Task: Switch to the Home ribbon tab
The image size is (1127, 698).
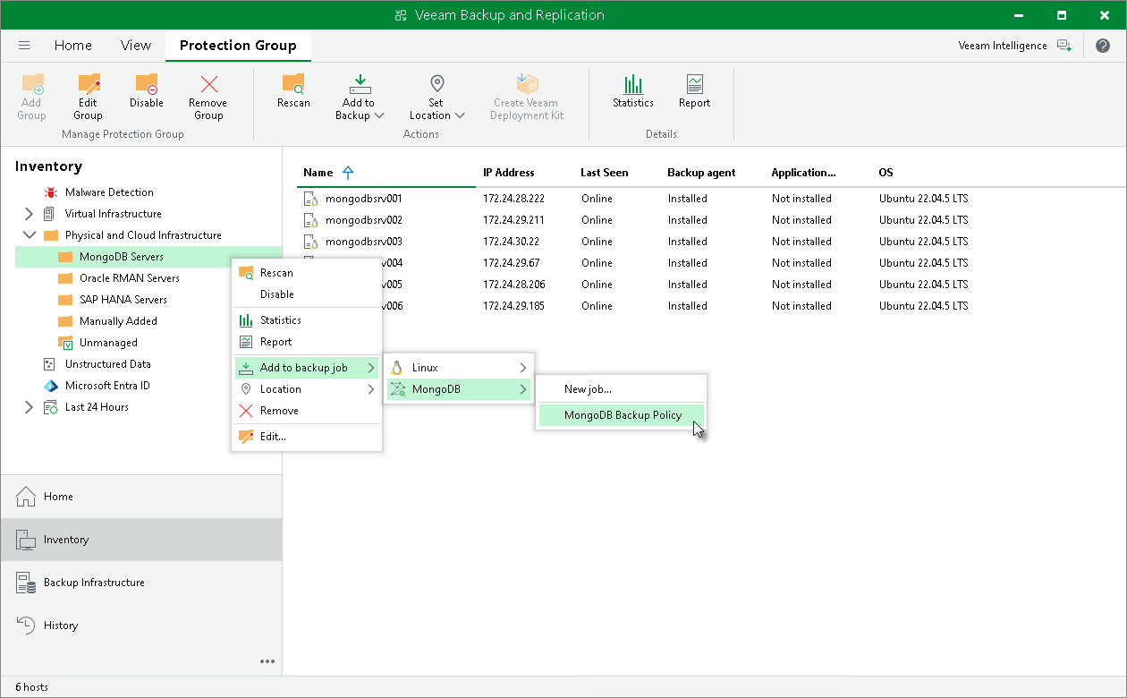Action: (x=73, y=46)
